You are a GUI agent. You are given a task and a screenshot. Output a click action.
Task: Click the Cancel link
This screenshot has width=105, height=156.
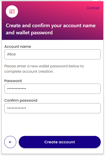click(x=93, y=8)
